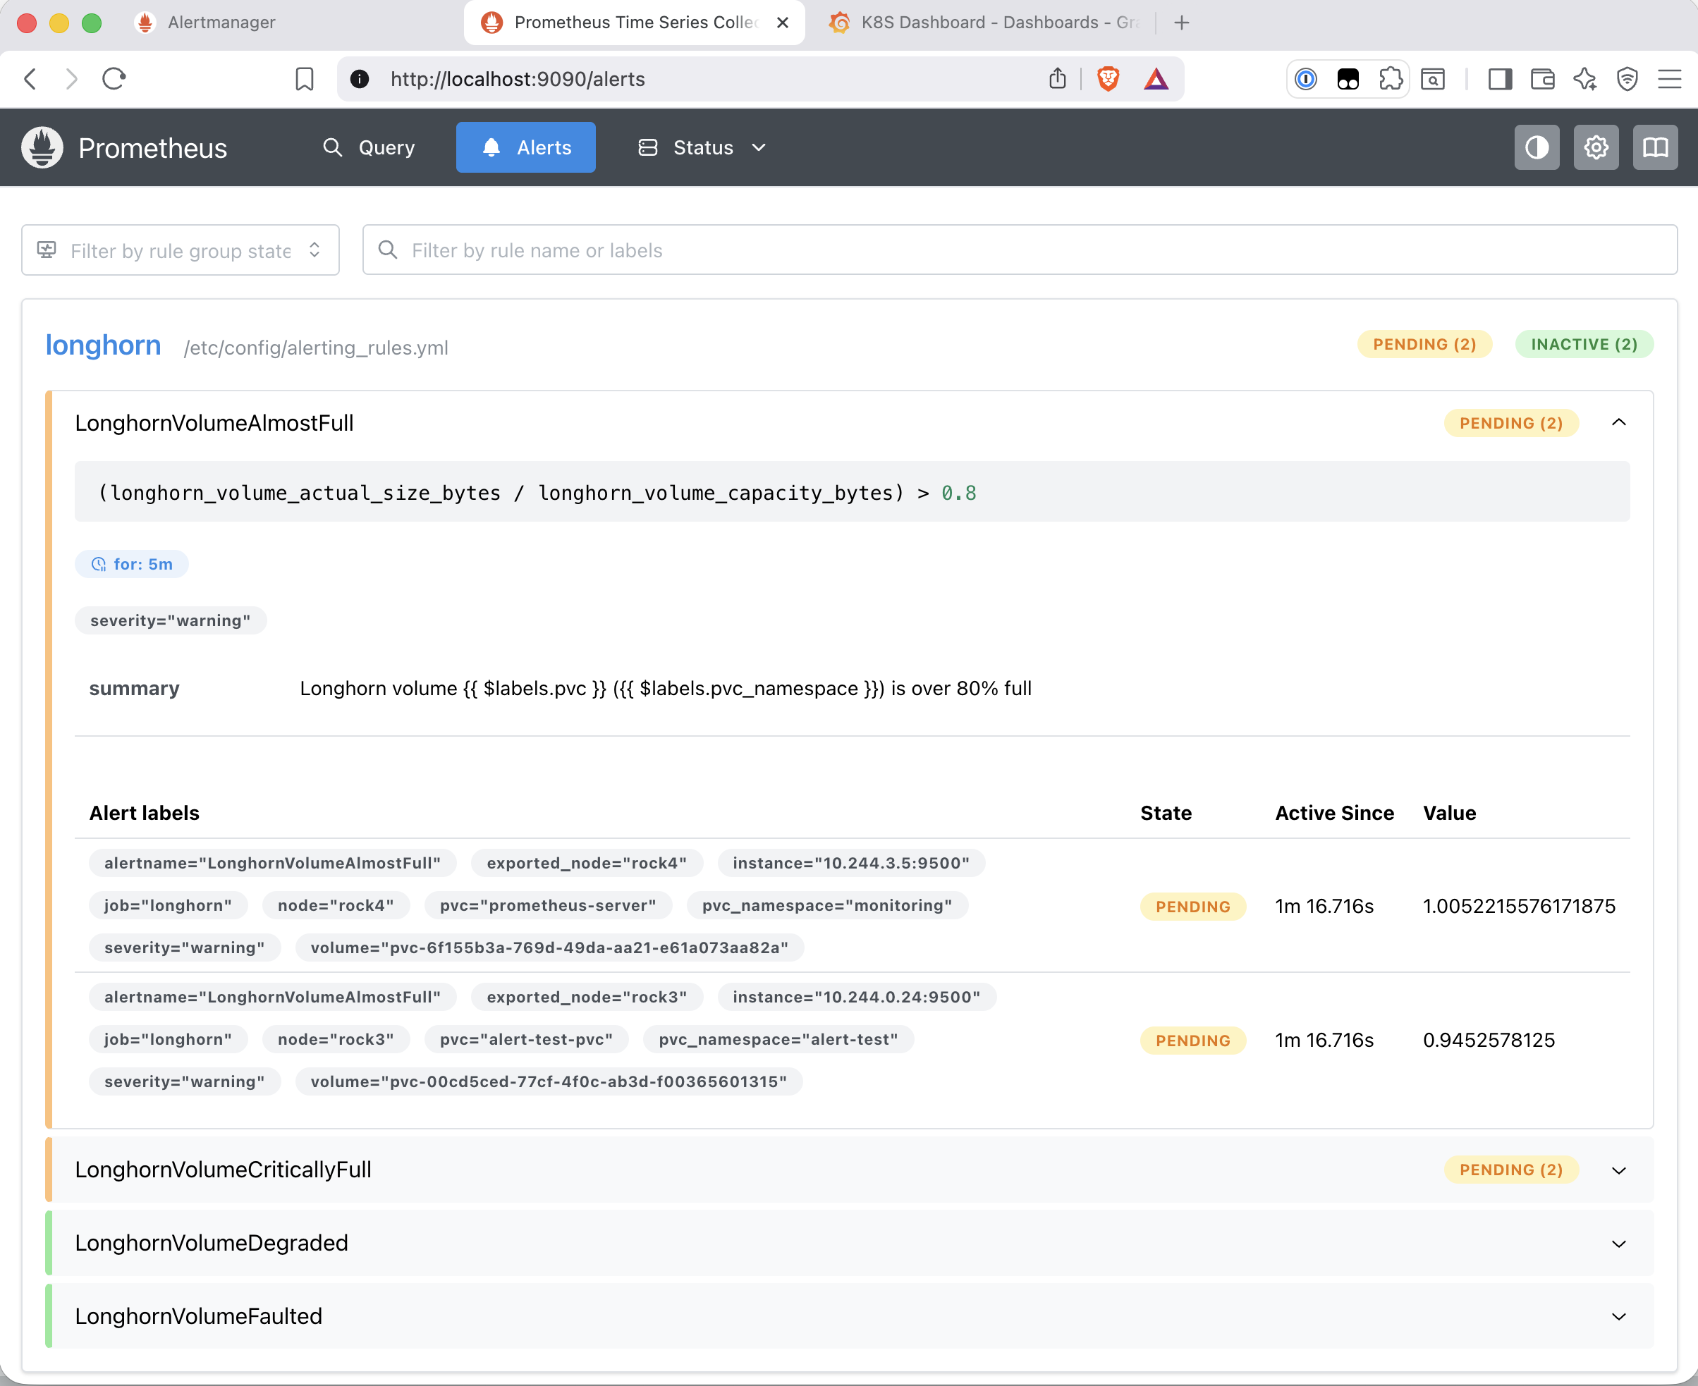Open the Prometheus settings gear
Viewport: 1698px width, 1386px height.
1596,148
